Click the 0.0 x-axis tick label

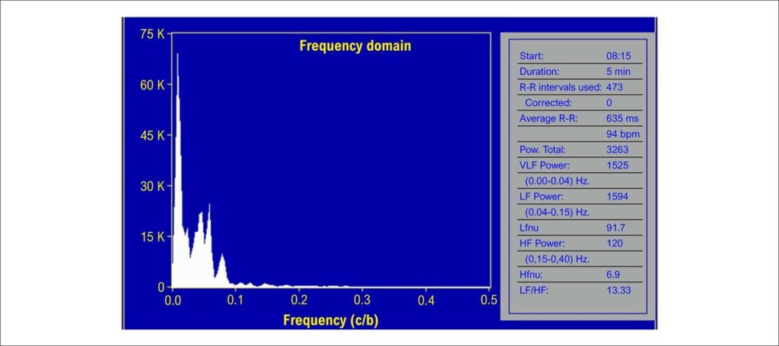pyautogui.click(x=172, y=300)
